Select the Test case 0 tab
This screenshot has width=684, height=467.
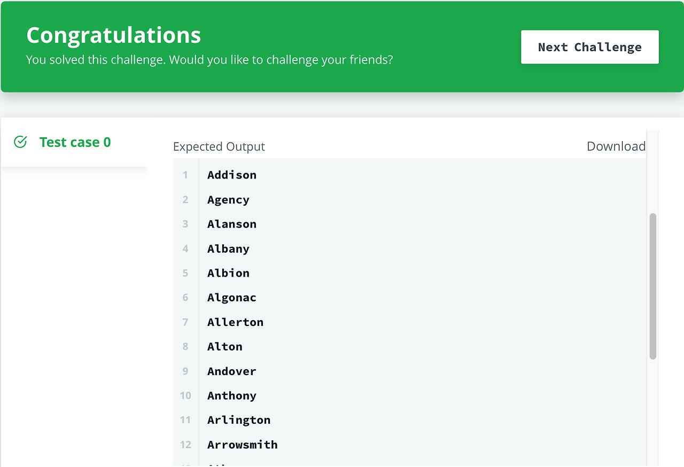(75, 142)
